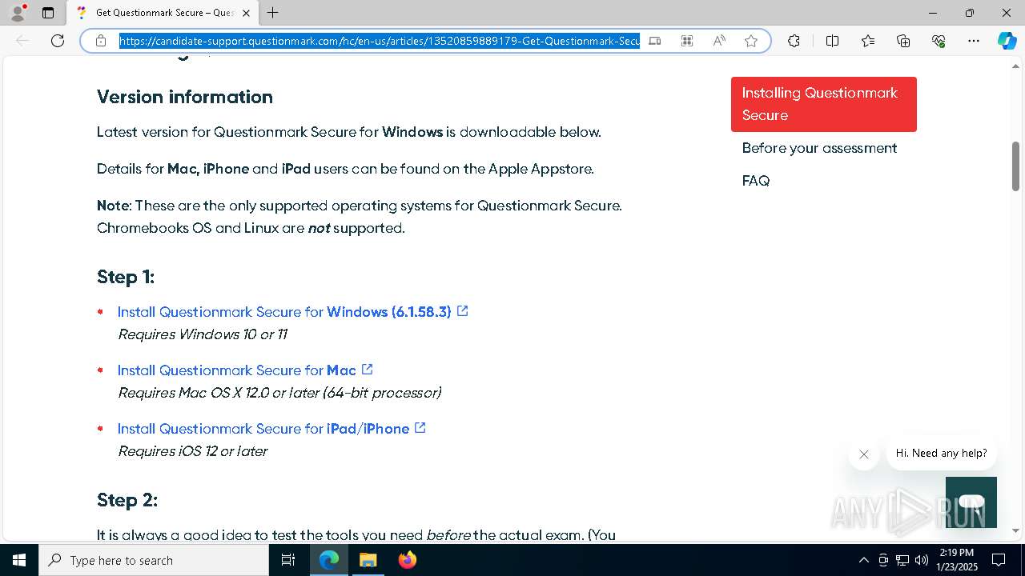Open a new browser tab
The image size is (1025, 576).
pos(273,13)
